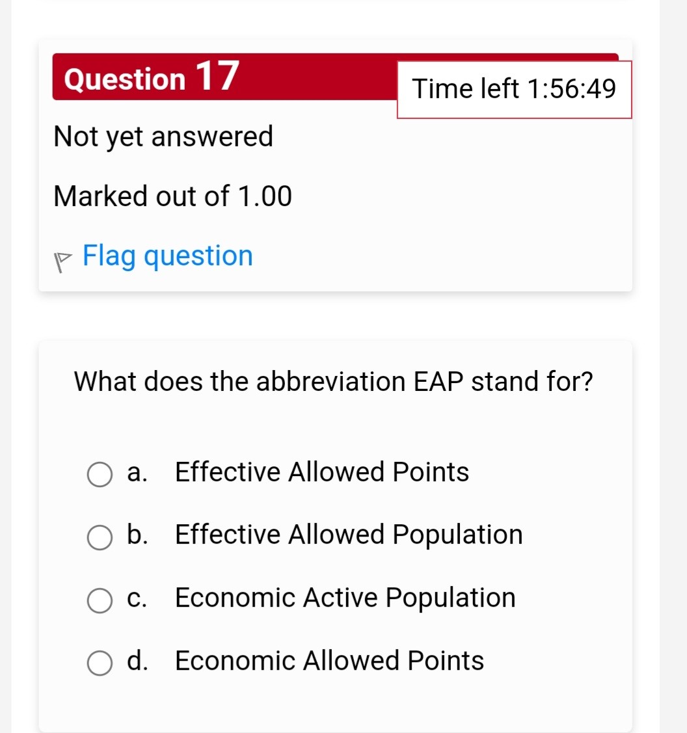The image size is (687, 733).
Task: Select radio button for option a
Action: pyautogui.click(x=100, y=475)
